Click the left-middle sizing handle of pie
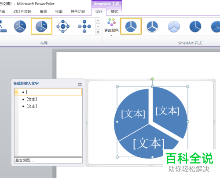The image size is (220, 178). [117, 122]
